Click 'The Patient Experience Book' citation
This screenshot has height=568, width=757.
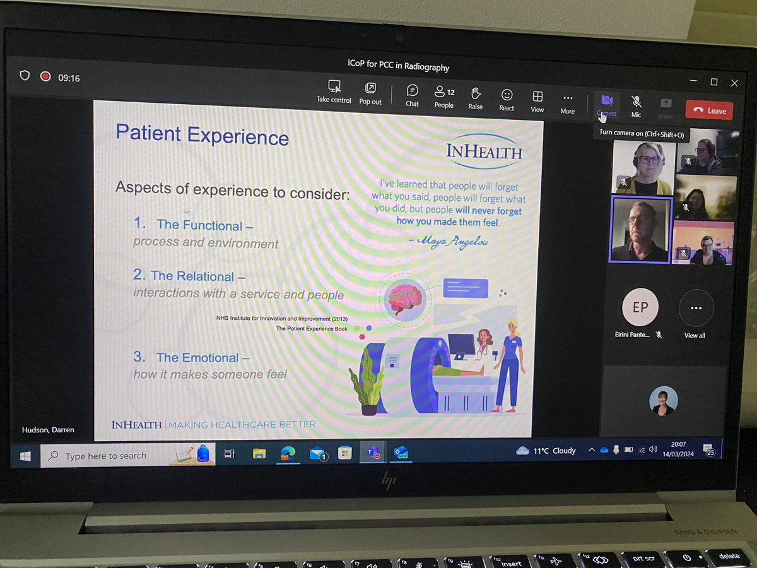[x=312, y=329]
